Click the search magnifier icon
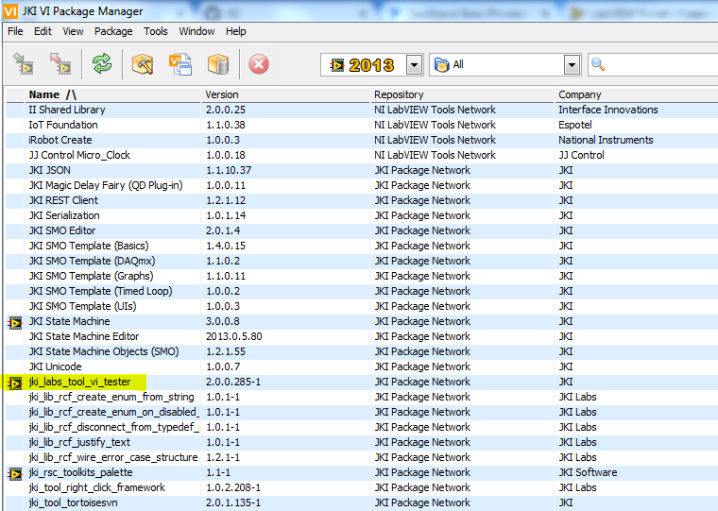This screenshot has width=718, height=511. 598,64
